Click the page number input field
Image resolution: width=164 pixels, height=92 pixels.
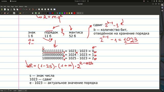tap(6, 91)
